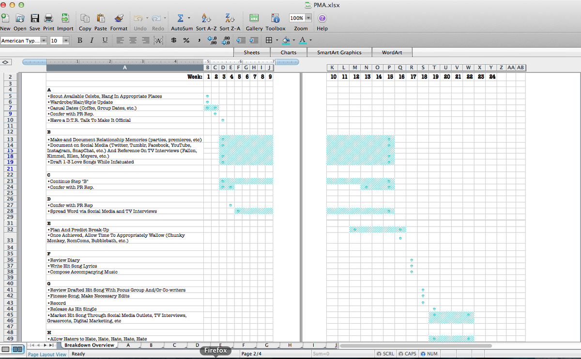Screen dimensions: 581x359
Task: Increase decimal places on the selected cell
Action: pyautogui.click(x=212, y=41)
